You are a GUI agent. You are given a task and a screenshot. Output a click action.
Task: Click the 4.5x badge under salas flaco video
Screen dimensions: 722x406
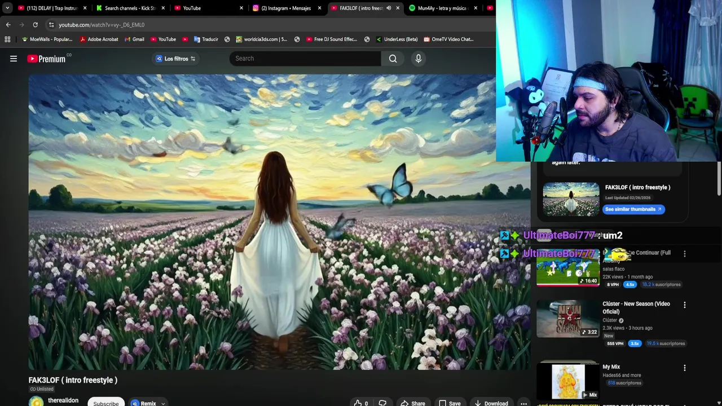coord(630,285)
